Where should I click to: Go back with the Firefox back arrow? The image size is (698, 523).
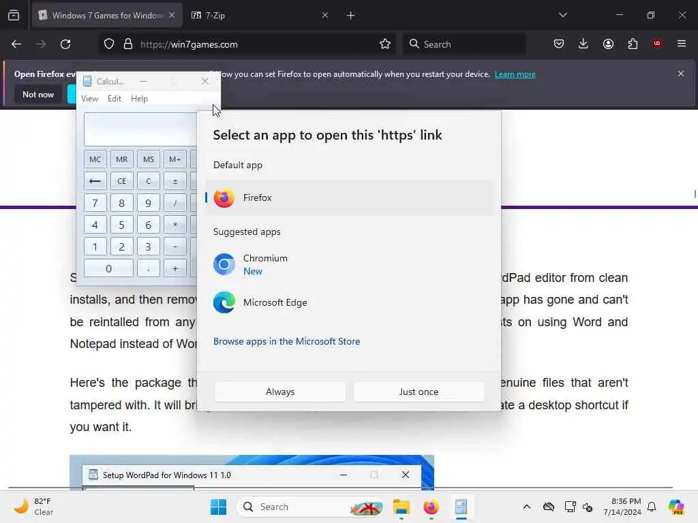point(16,44)
